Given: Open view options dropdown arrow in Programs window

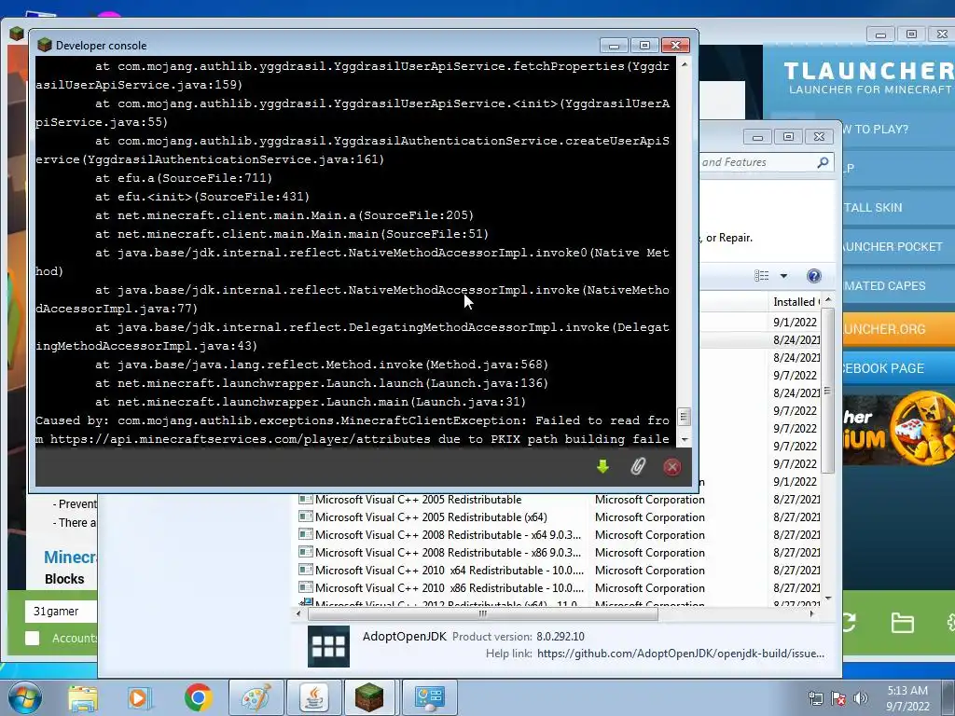Looking at the screenshot, I should click(x=783, y=276).
